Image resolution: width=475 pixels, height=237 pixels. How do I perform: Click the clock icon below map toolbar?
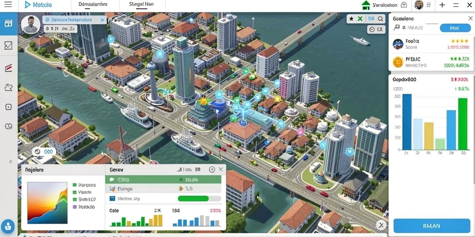[x=372, y=29]
